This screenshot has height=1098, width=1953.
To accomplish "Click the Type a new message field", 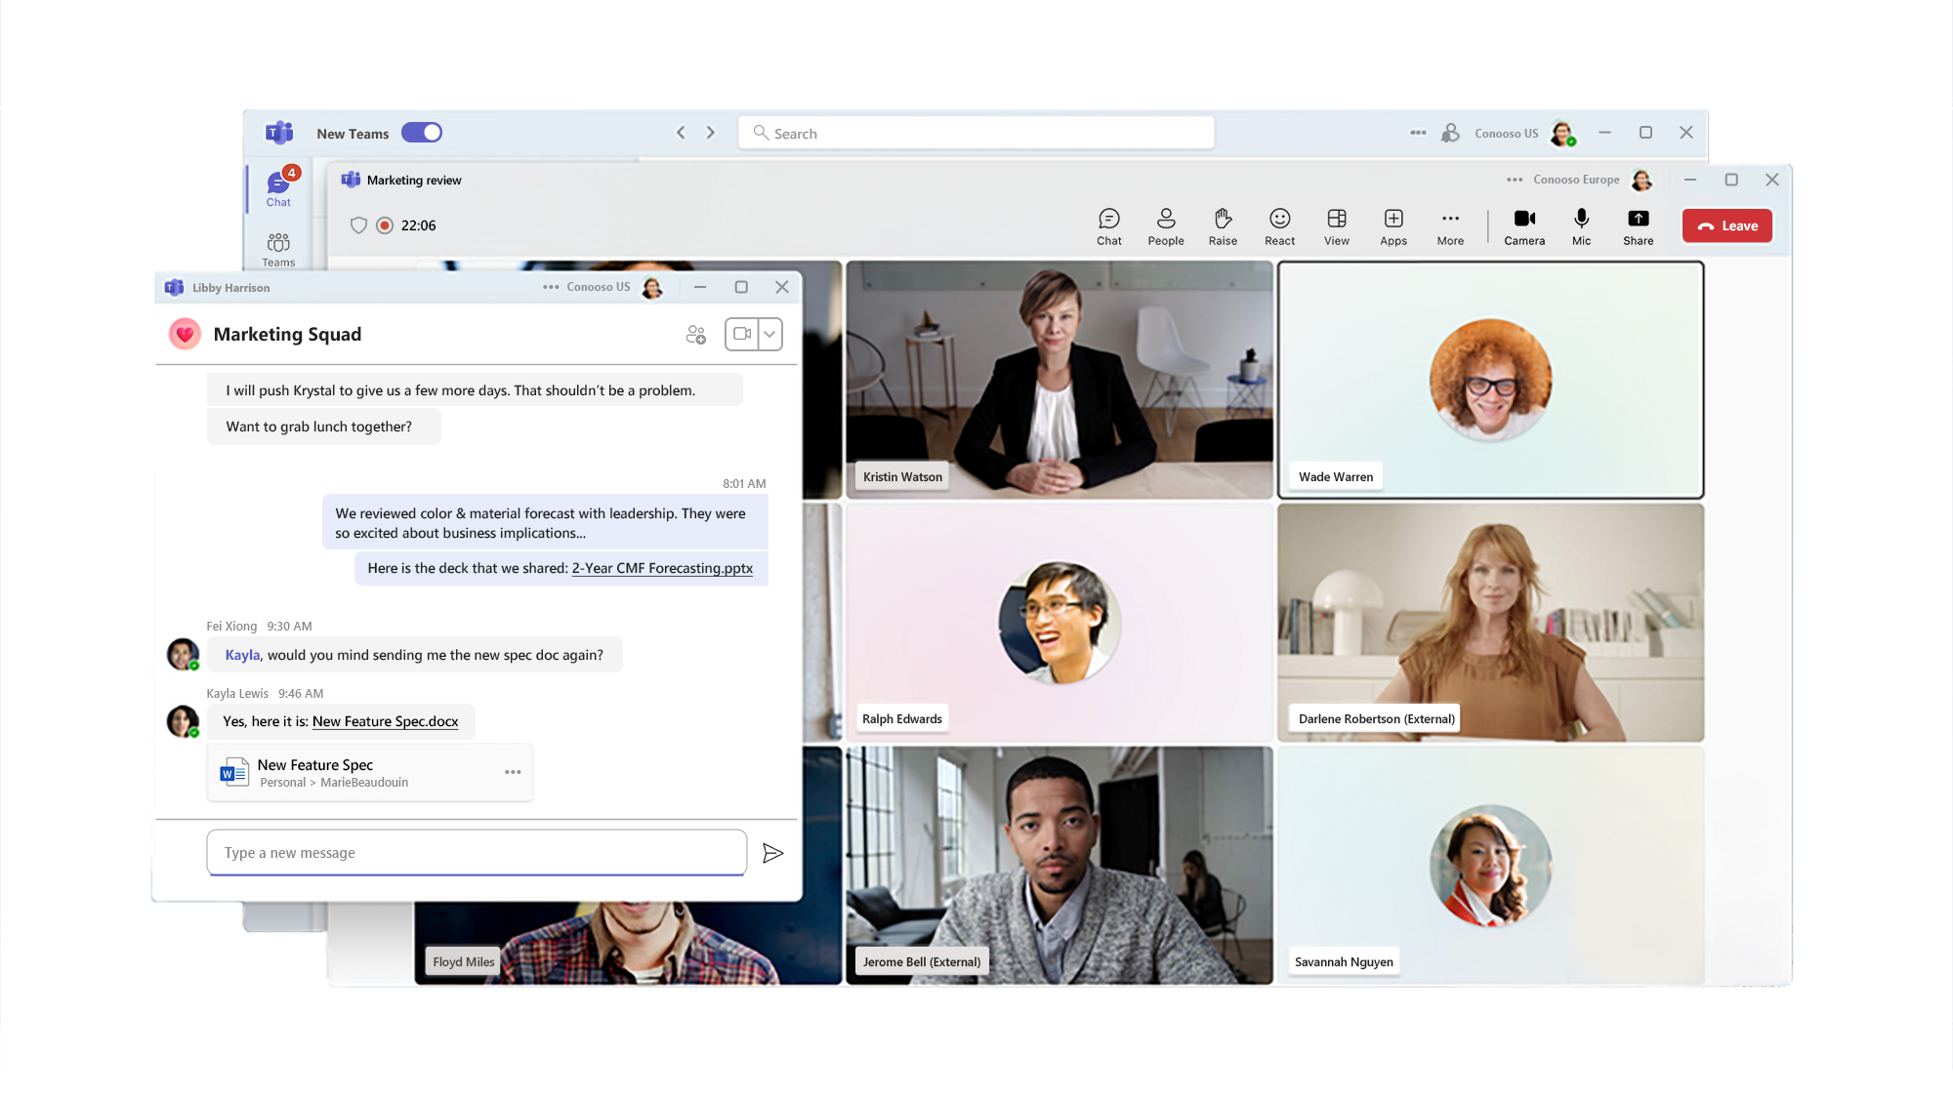I will coord(477,853).
